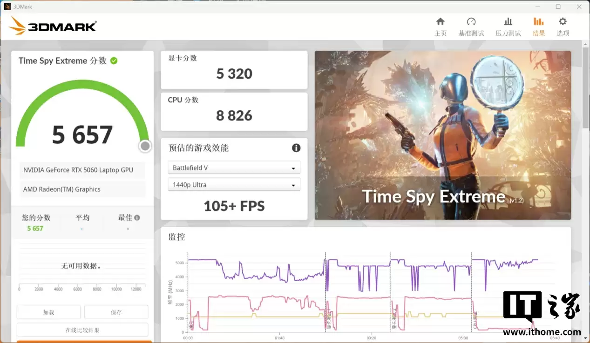
Task: Click the 3DMark icon in the title bar
Action: tap(7, 6)
